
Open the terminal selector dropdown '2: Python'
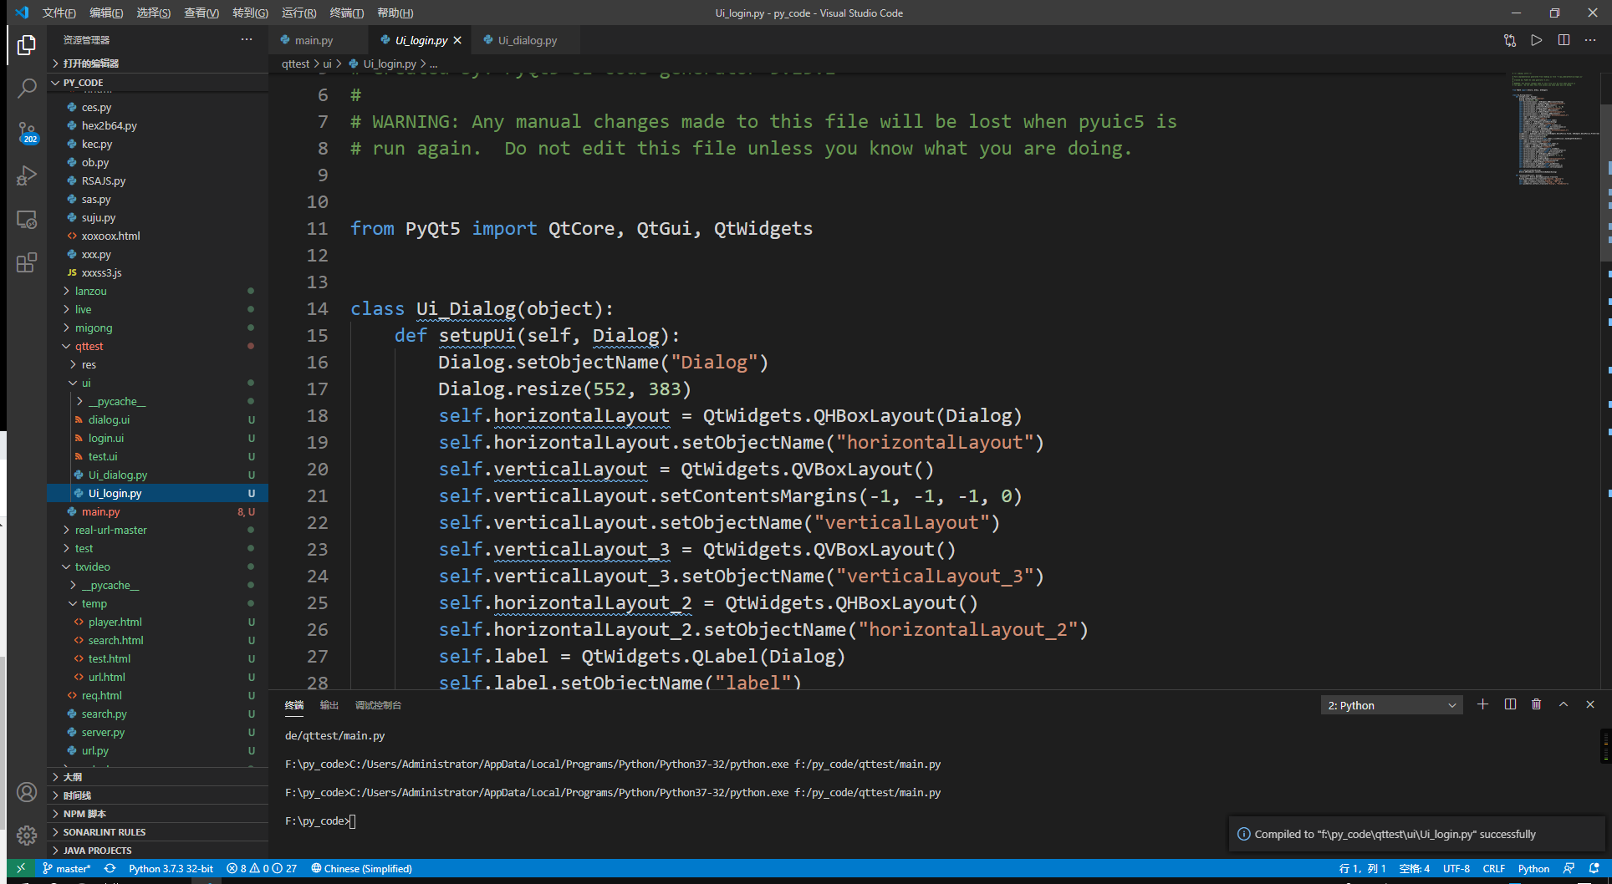pyautogui.click(x=1392, y=705)
